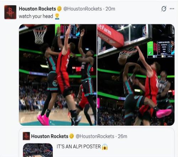Open the right poster dunk photo
This screenshot has width=178, height=157.
(x=136, y=75)
